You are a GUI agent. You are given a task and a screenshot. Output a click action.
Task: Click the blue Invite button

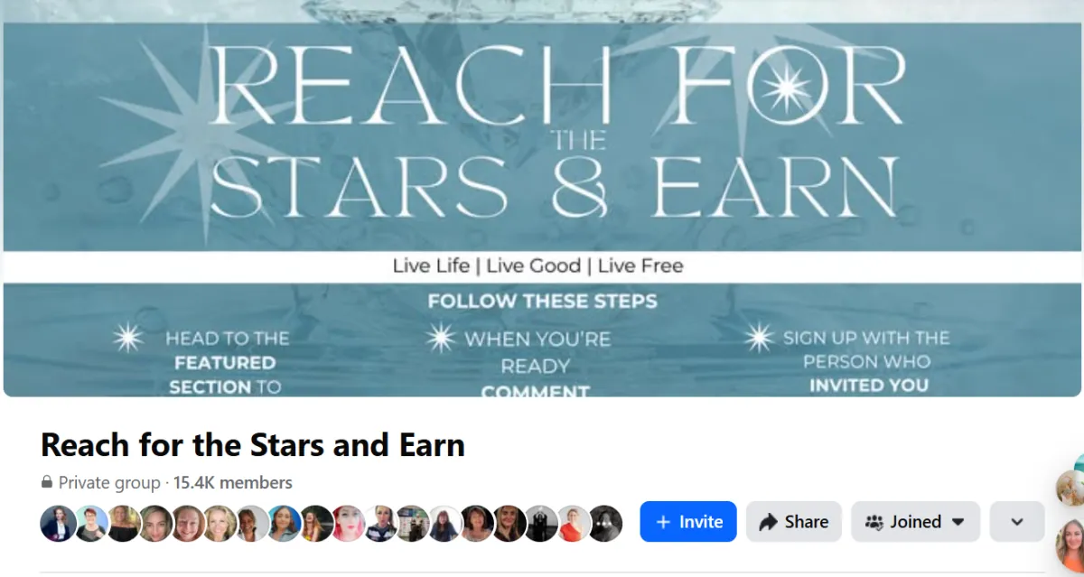(x=688, y=522)
